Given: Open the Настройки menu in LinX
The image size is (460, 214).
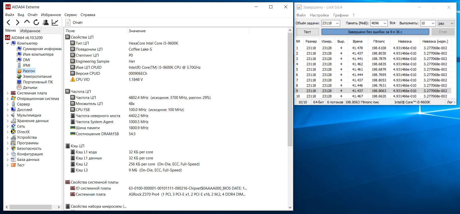Looking at the screenshot, I should pyautogui.click(x=319, y=15).
